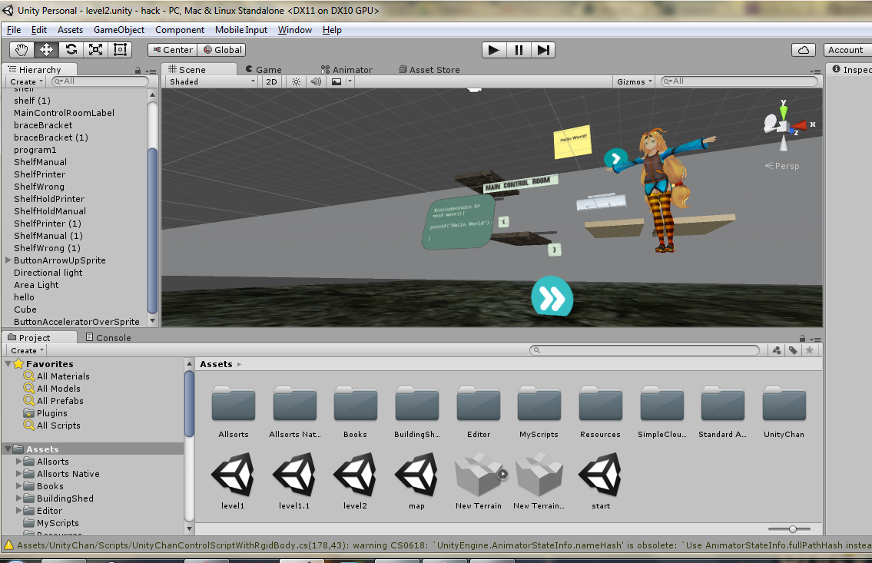This screenshot has height=563, width=872.
Task: Click the Project search field
Action: [x=645, y=350]
